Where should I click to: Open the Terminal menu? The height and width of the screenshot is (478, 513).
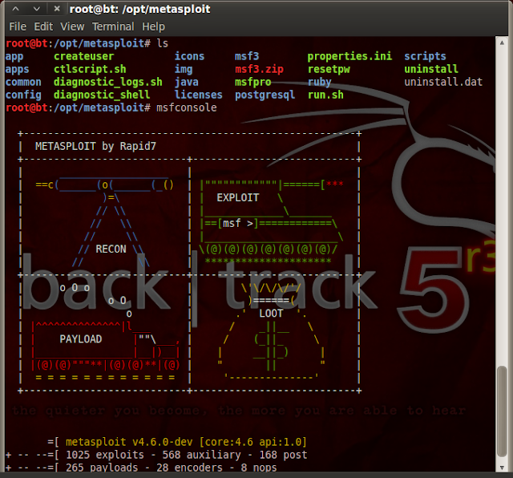click(113, 26)
